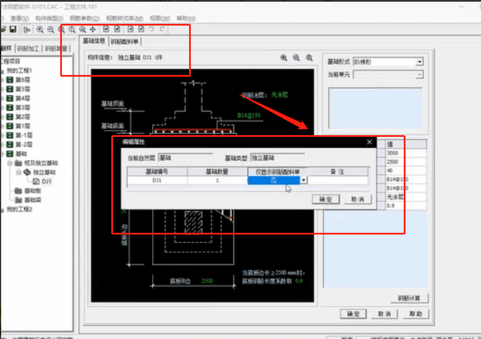Click the bottom 确定 button of main panel

point(353,314)
